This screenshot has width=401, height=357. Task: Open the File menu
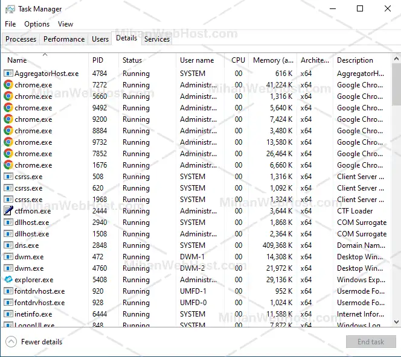[x=10, y=24]
